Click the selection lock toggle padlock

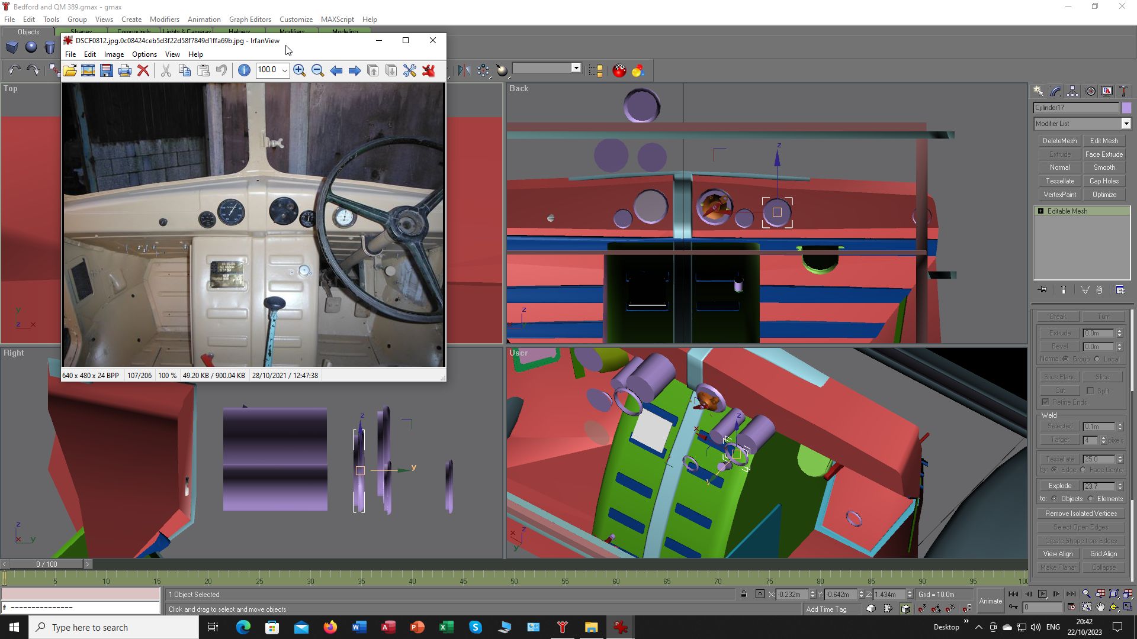click(743, 594)
